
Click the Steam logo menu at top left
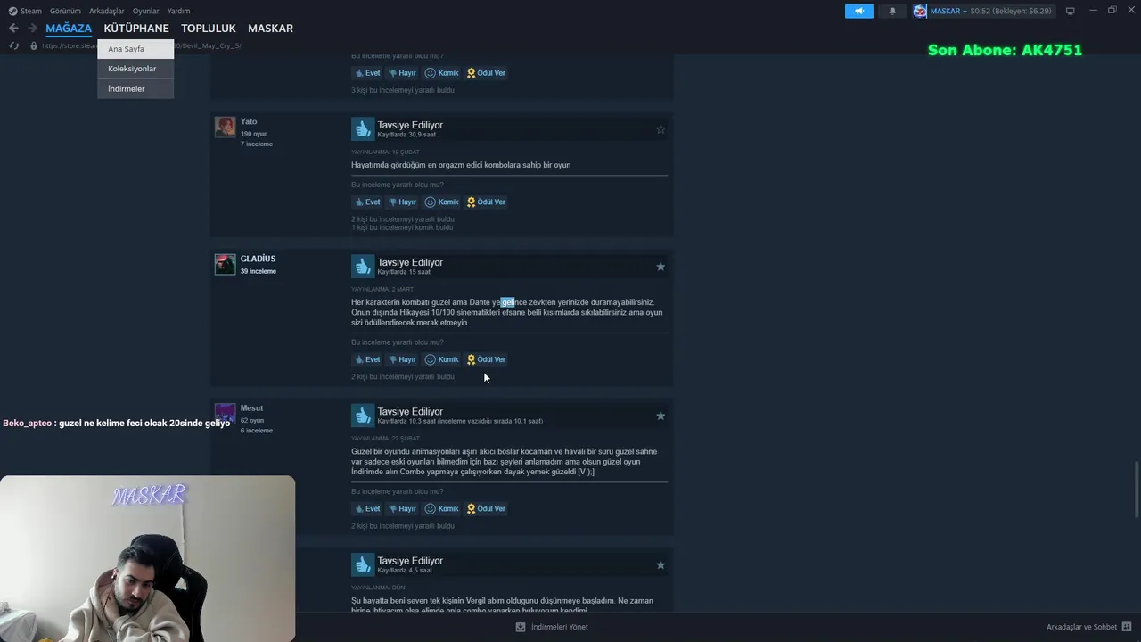[25, 11]
